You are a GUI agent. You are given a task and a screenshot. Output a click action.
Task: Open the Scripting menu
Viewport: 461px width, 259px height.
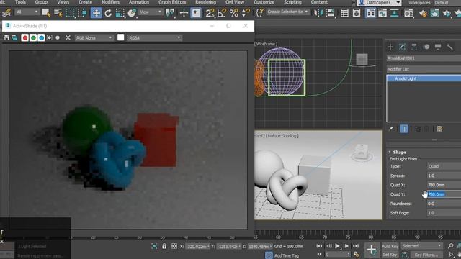coord(292,2)
